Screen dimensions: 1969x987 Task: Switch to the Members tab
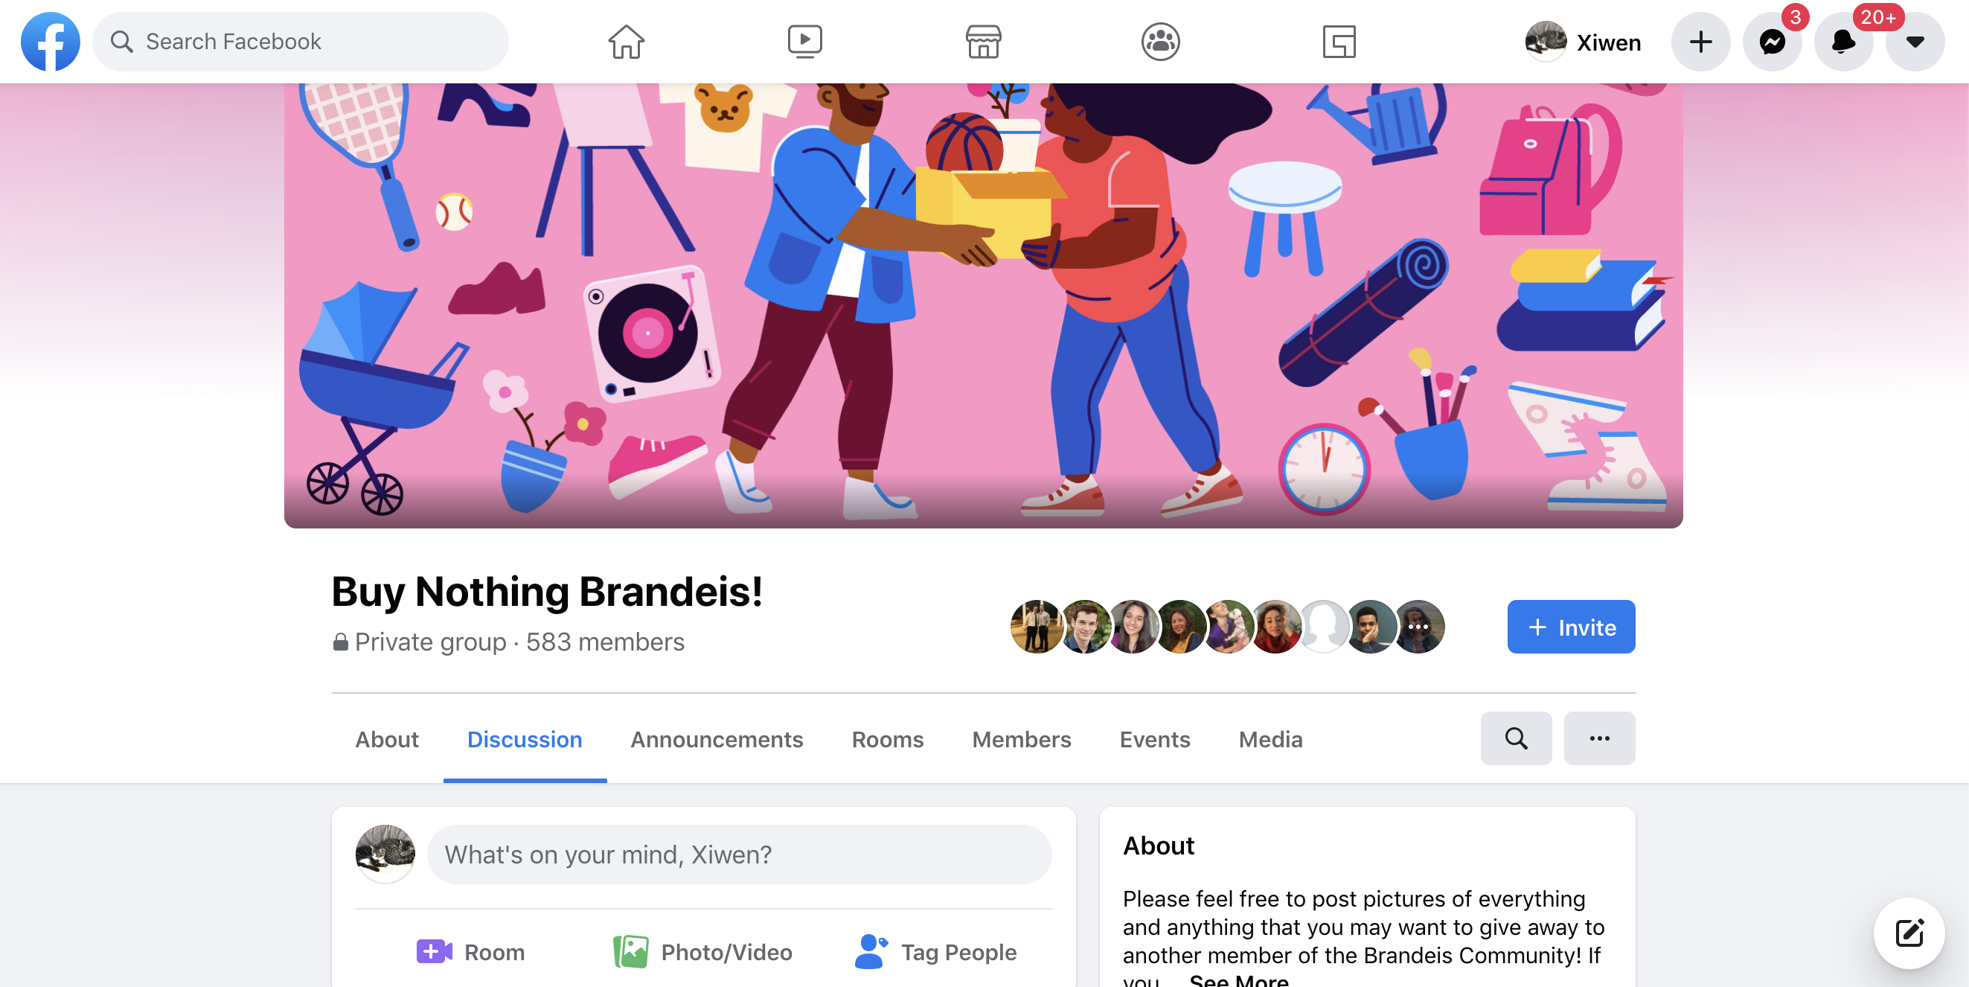coord(1021,739)
